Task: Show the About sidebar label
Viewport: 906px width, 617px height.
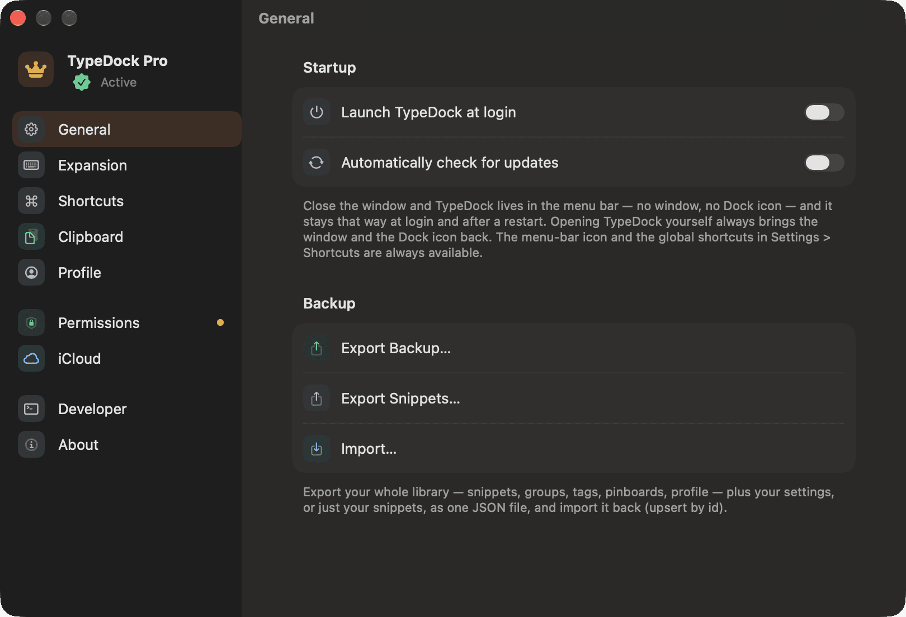Action: point(78,445)
